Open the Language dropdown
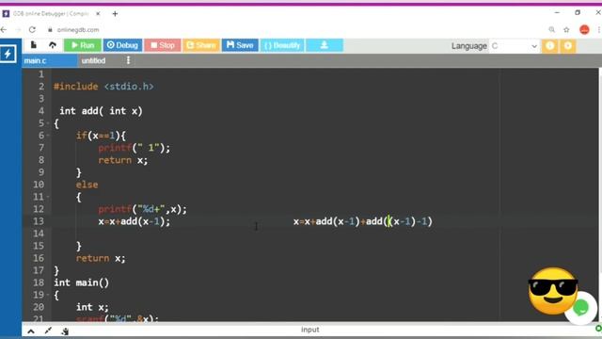Viewport: 602px width, 339px height. point(514,46)
